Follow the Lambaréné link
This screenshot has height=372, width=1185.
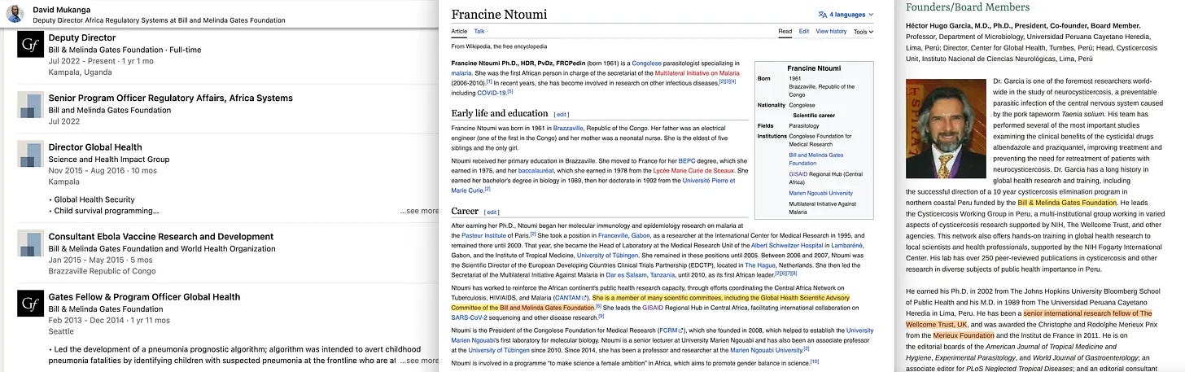tap(847, 245)
